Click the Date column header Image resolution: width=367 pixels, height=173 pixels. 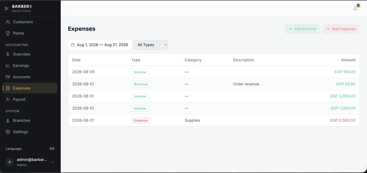coord(76,60)
